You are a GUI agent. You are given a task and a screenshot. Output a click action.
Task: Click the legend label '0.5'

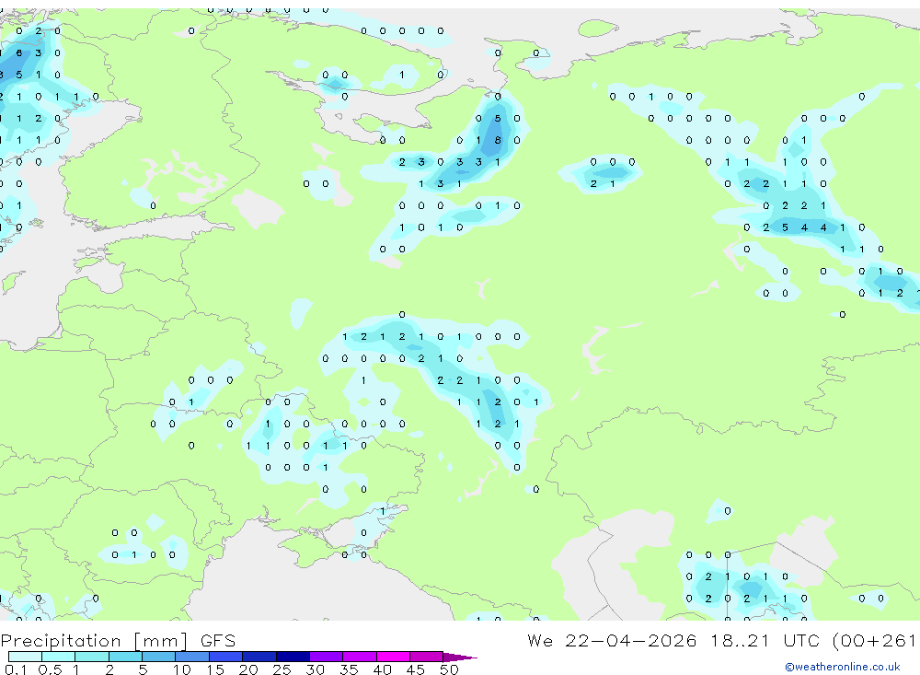pyautogui.click(x=50, y=669)
